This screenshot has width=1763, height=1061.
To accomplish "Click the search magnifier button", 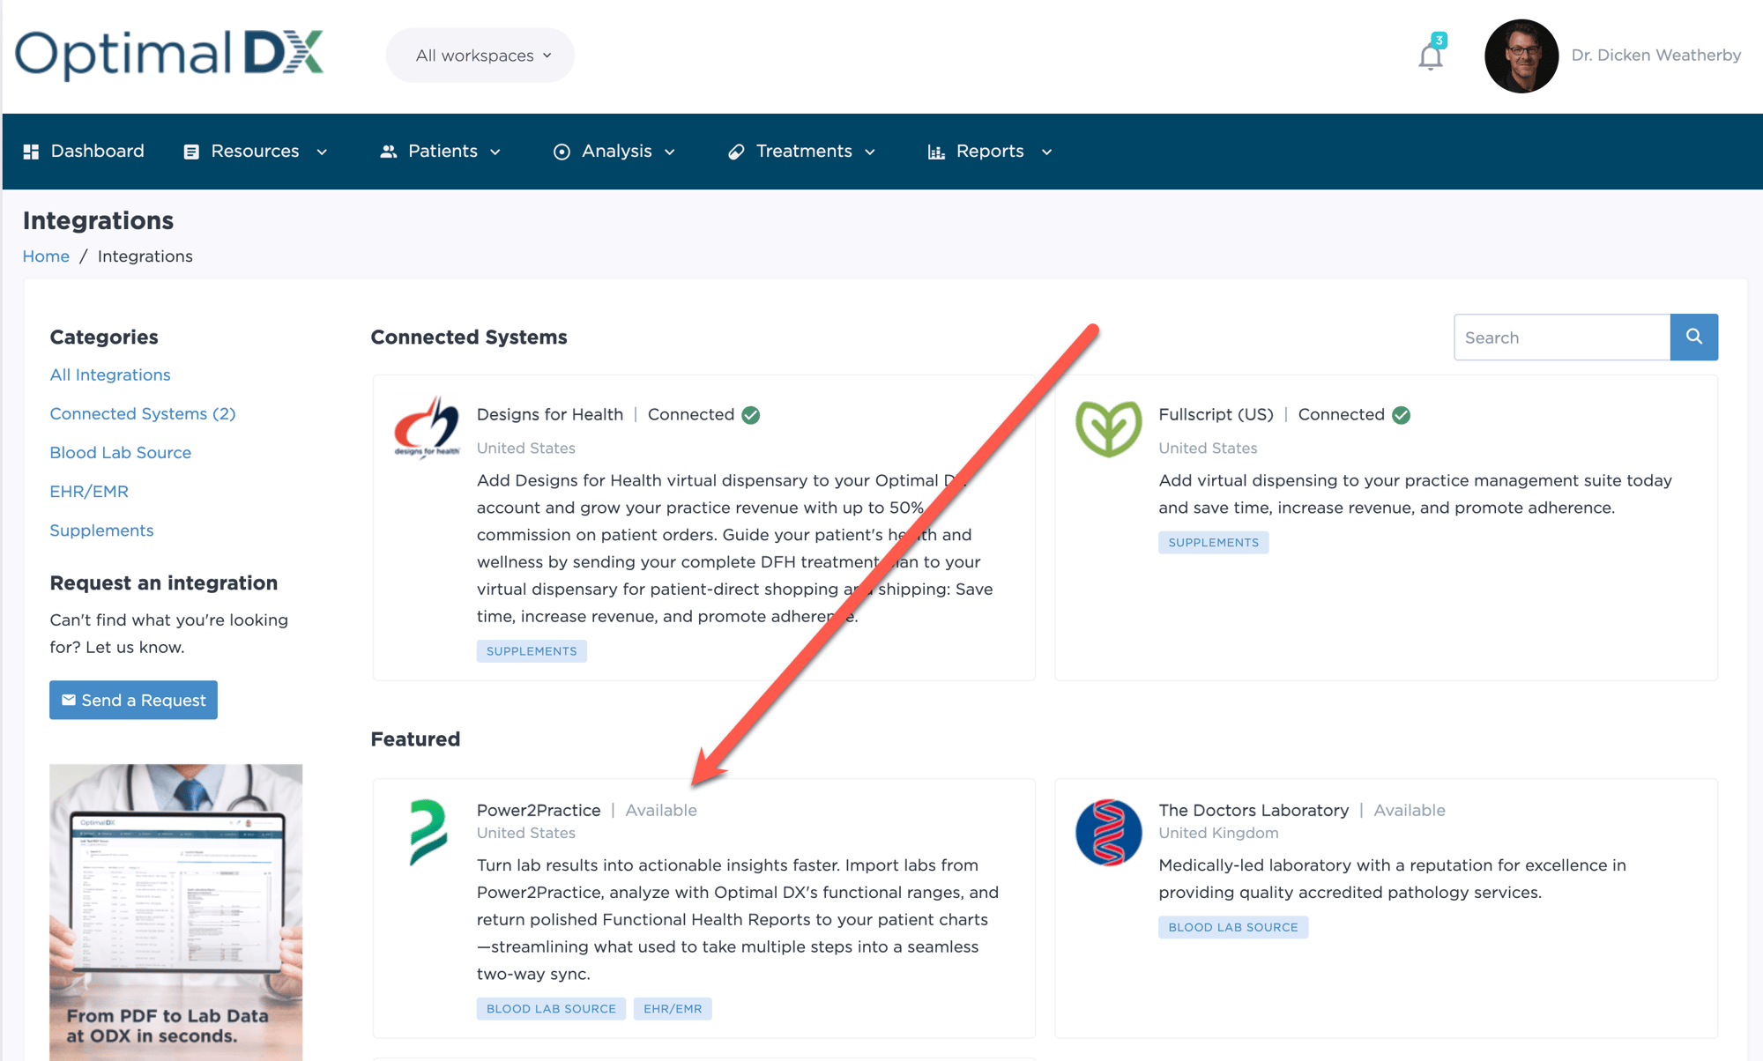I will (1693, 337).
